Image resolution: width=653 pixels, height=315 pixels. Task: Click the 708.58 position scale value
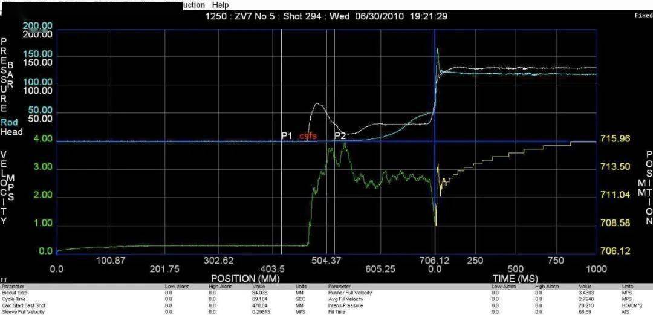pos(616,223)
